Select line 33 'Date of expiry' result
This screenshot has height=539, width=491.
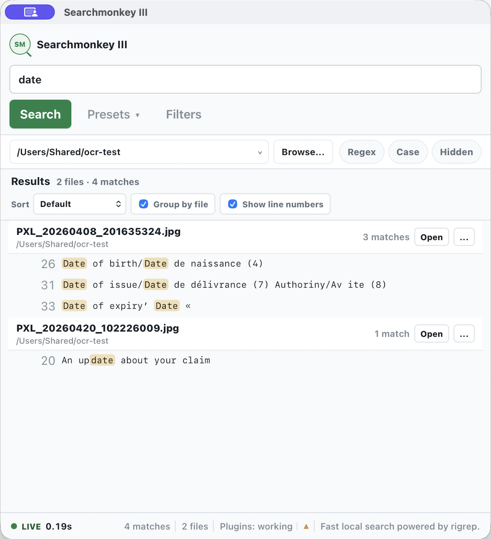(245, 306)
